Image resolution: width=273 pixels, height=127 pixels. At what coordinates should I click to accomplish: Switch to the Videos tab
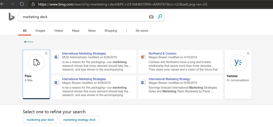coord(59,31)
